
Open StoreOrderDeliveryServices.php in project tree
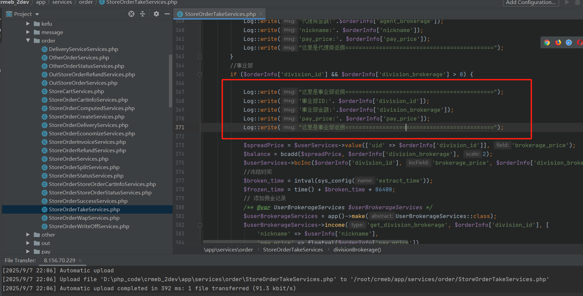[x=88, y=125]
